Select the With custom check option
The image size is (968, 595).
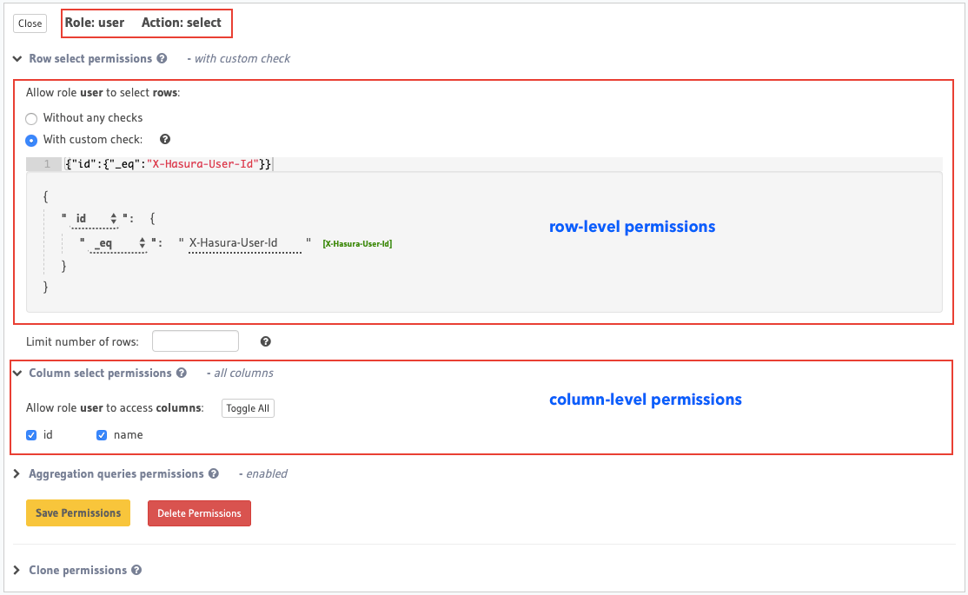click(32, 140)
